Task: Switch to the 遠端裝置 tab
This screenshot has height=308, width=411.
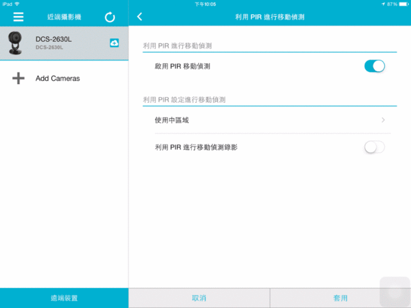Action: pyautogui.click(x=64, y=298)
